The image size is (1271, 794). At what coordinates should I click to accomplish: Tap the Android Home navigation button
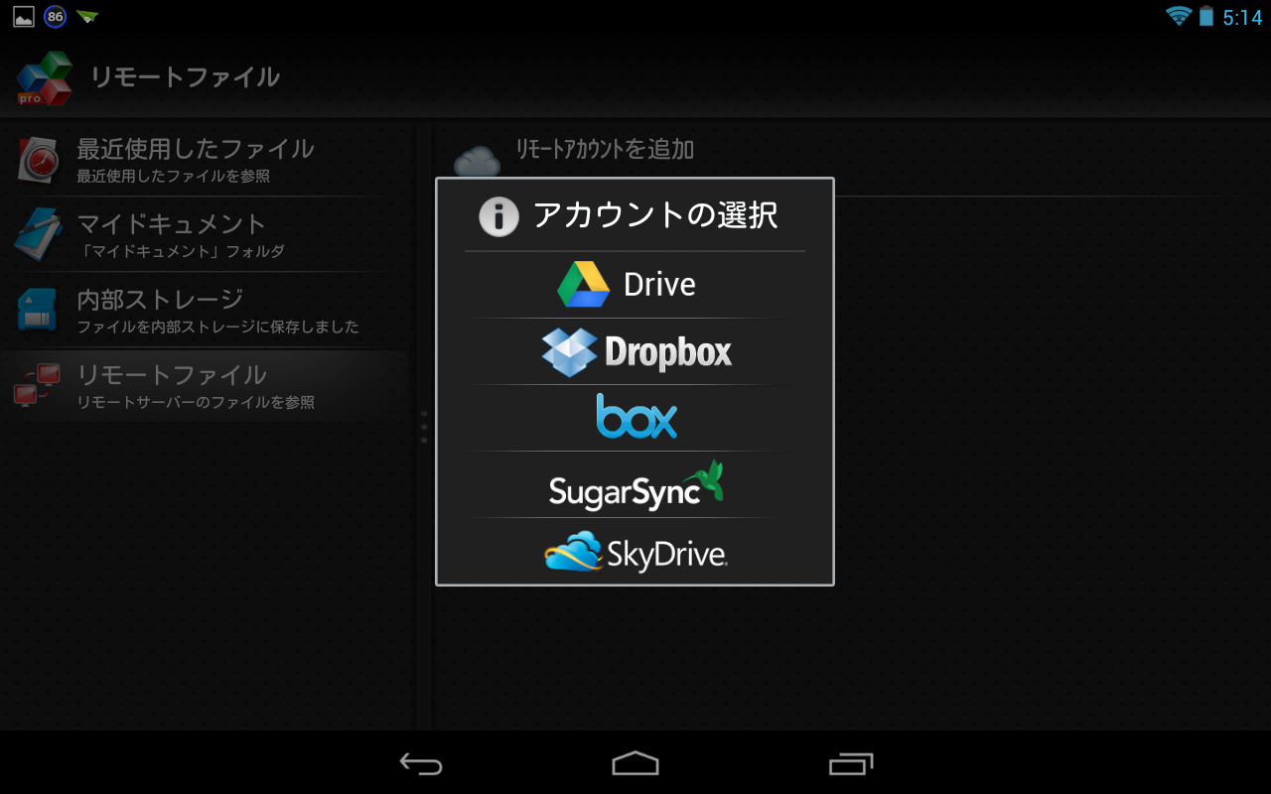(x=635, y=763)
